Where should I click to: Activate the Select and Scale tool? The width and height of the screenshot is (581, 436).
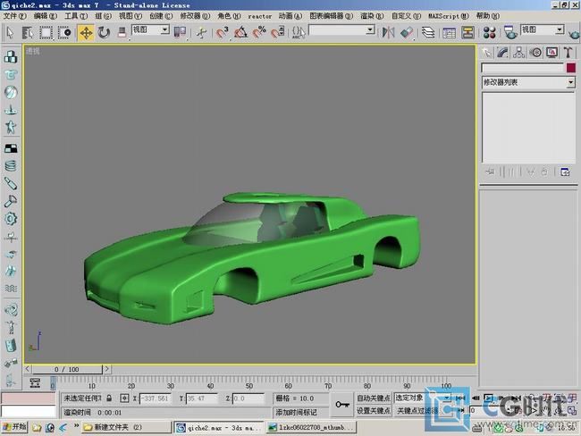[122, 32]
